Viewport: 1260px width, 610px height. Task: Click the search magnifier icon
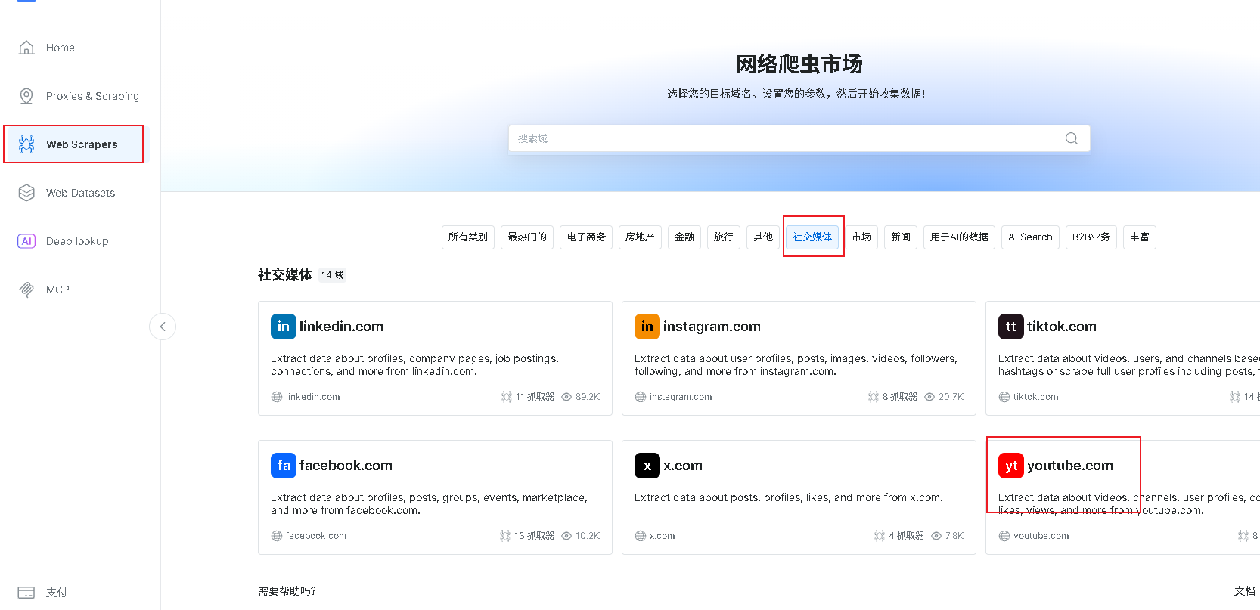[x=1072, y=138]
